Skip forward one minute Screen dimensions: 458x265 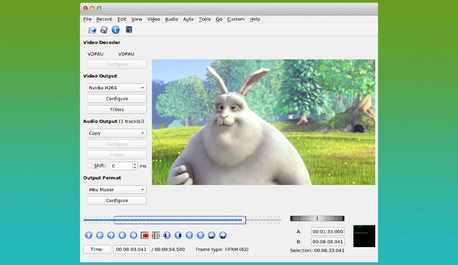(x=223, y=235)
